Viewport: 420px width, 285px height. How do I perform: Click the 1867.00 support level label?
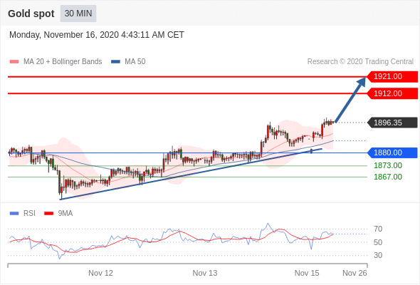tap(388, 177)
